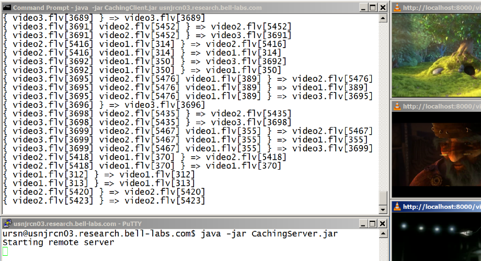Click 'java -jar CachingServer.jar' command in PuTTY

pyautogui.click(x=269, y=234)
